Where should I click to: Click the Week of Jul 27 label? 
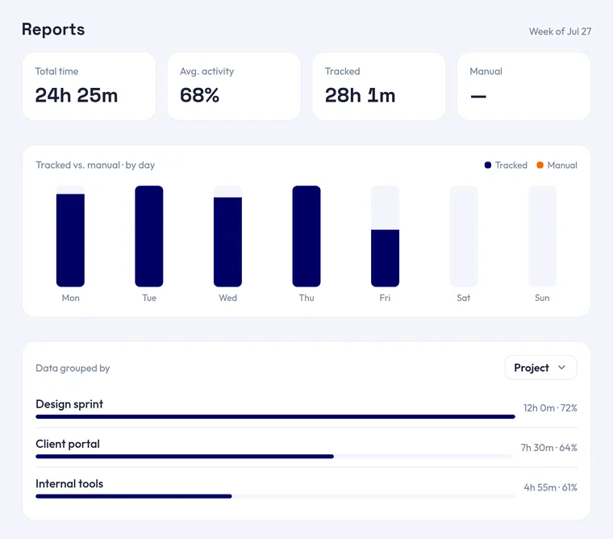(560, 31)
